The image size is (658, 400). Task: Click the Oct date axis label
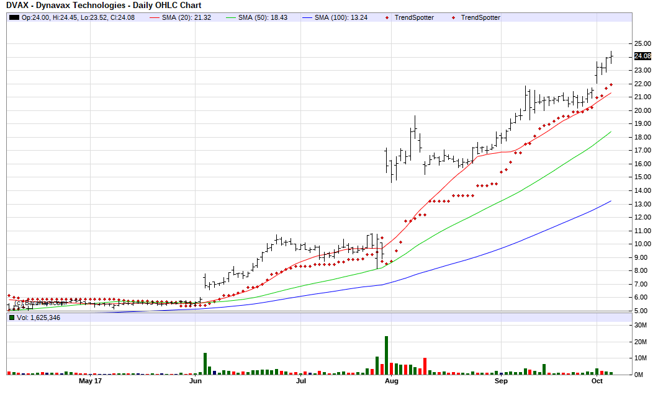(597, 381)
